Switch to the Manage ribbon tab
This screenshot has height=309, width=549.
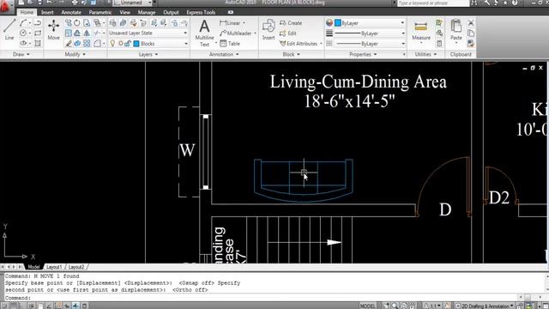[x=147, y=12]
